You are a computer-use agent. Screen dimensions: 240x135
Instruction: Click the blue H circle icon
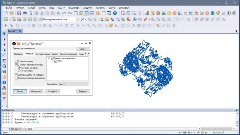point(213,13)
